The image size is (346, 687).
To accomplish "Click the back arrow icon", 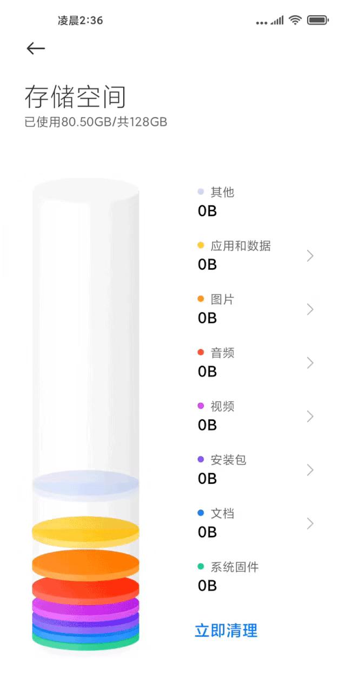I will tap(36, 48).
